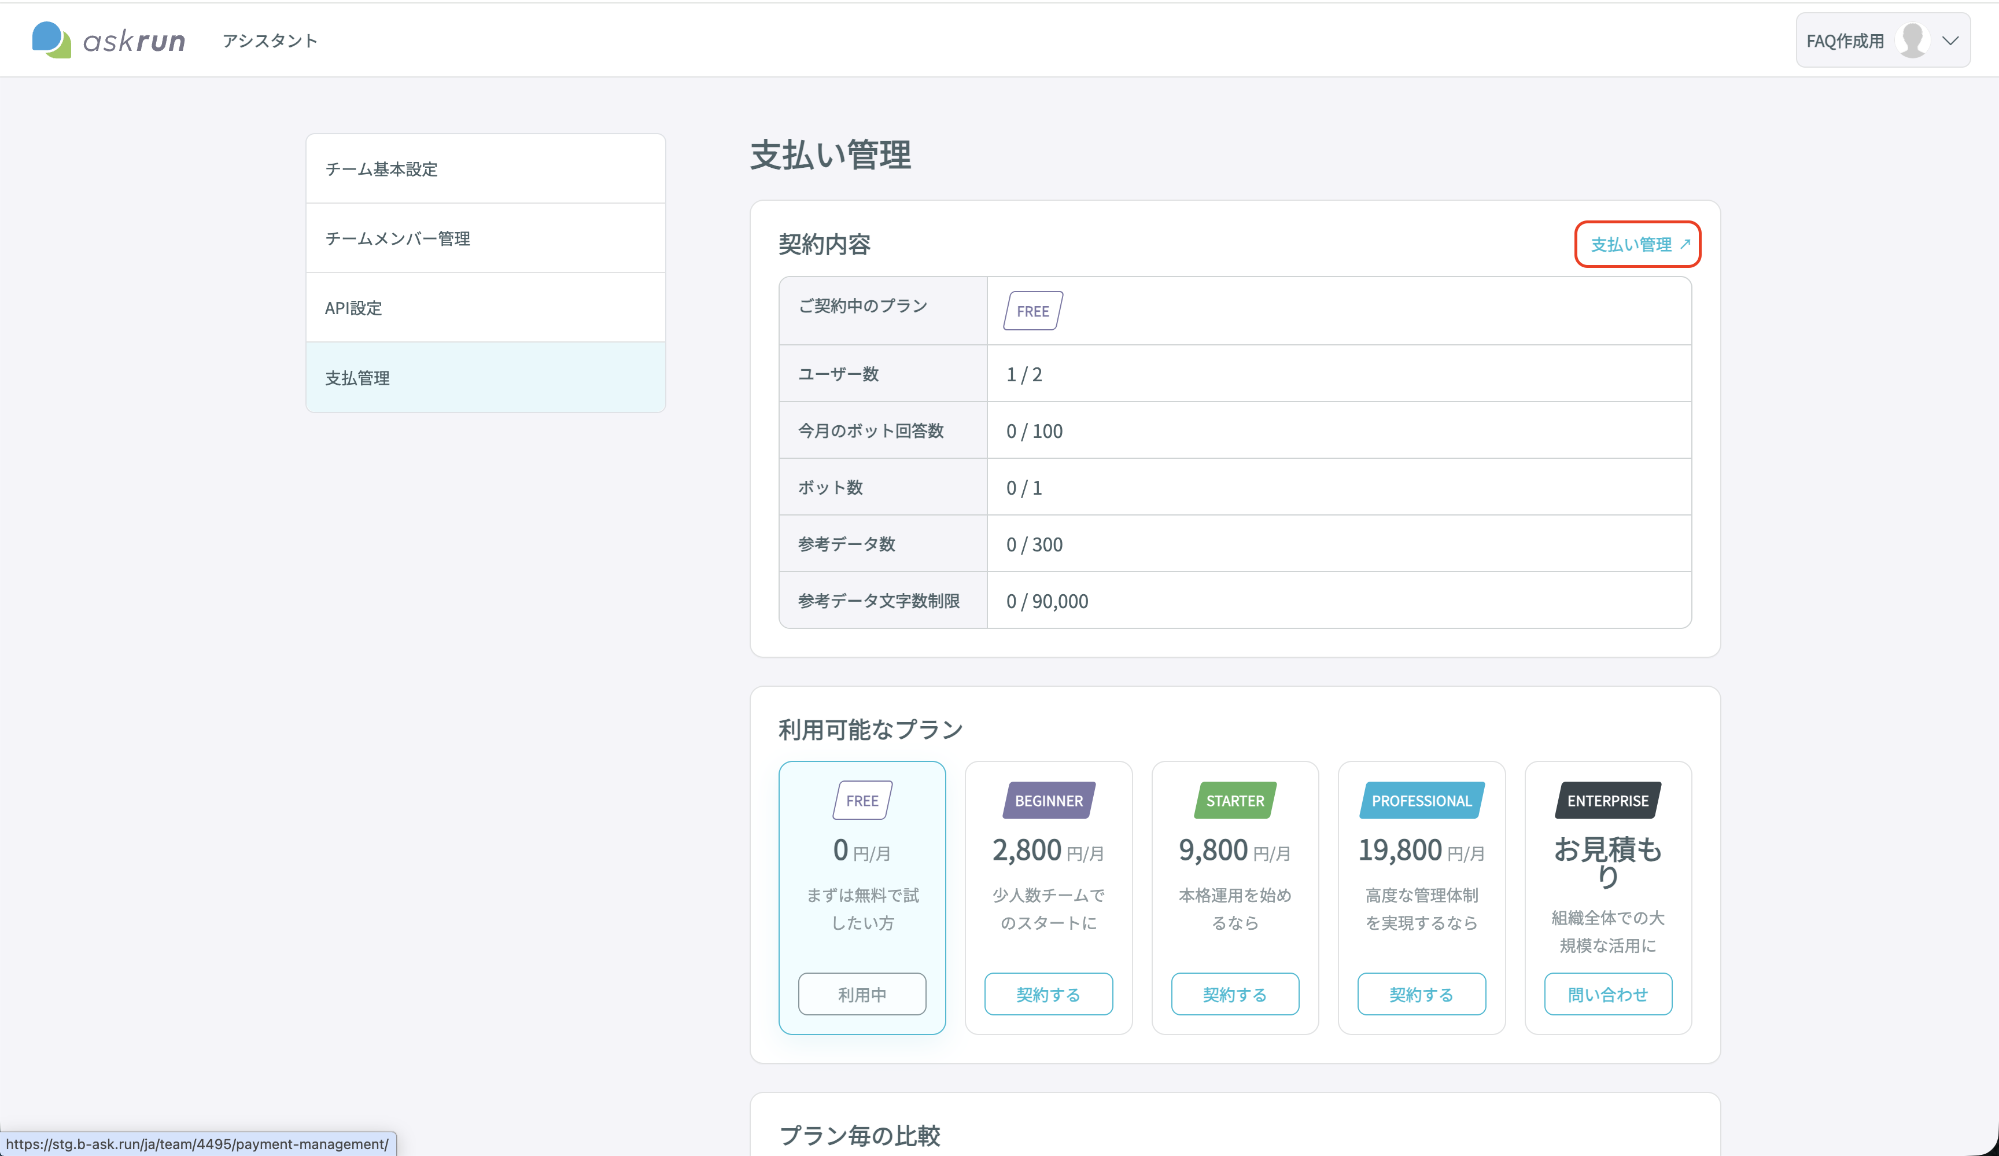
Task: Click the ご契約中のプラン row label
Action: coord(863,305)
